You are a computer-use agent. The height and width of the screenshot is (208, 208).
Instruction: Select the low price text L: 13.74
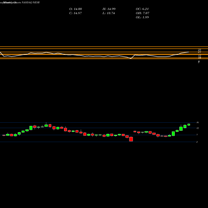(x=109, y=13)
